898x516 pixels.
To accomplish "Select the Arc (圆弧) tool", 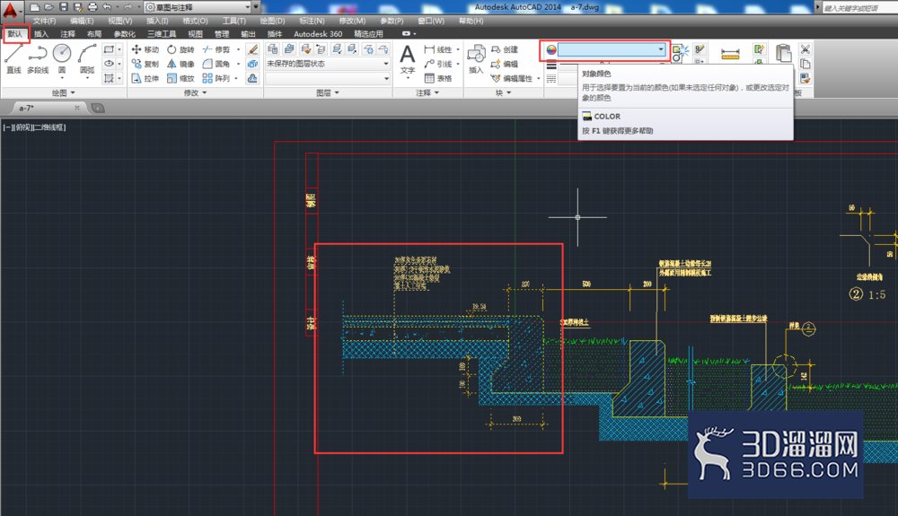I will 87,58.
